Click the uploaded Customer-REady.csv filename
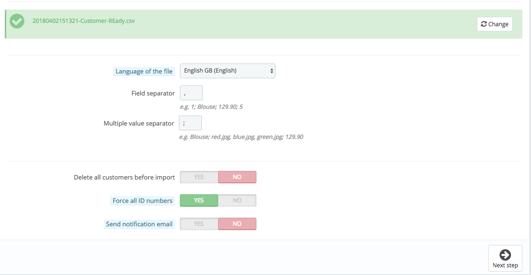The width and height of the screenshot is (531, 275). point(84,21)
